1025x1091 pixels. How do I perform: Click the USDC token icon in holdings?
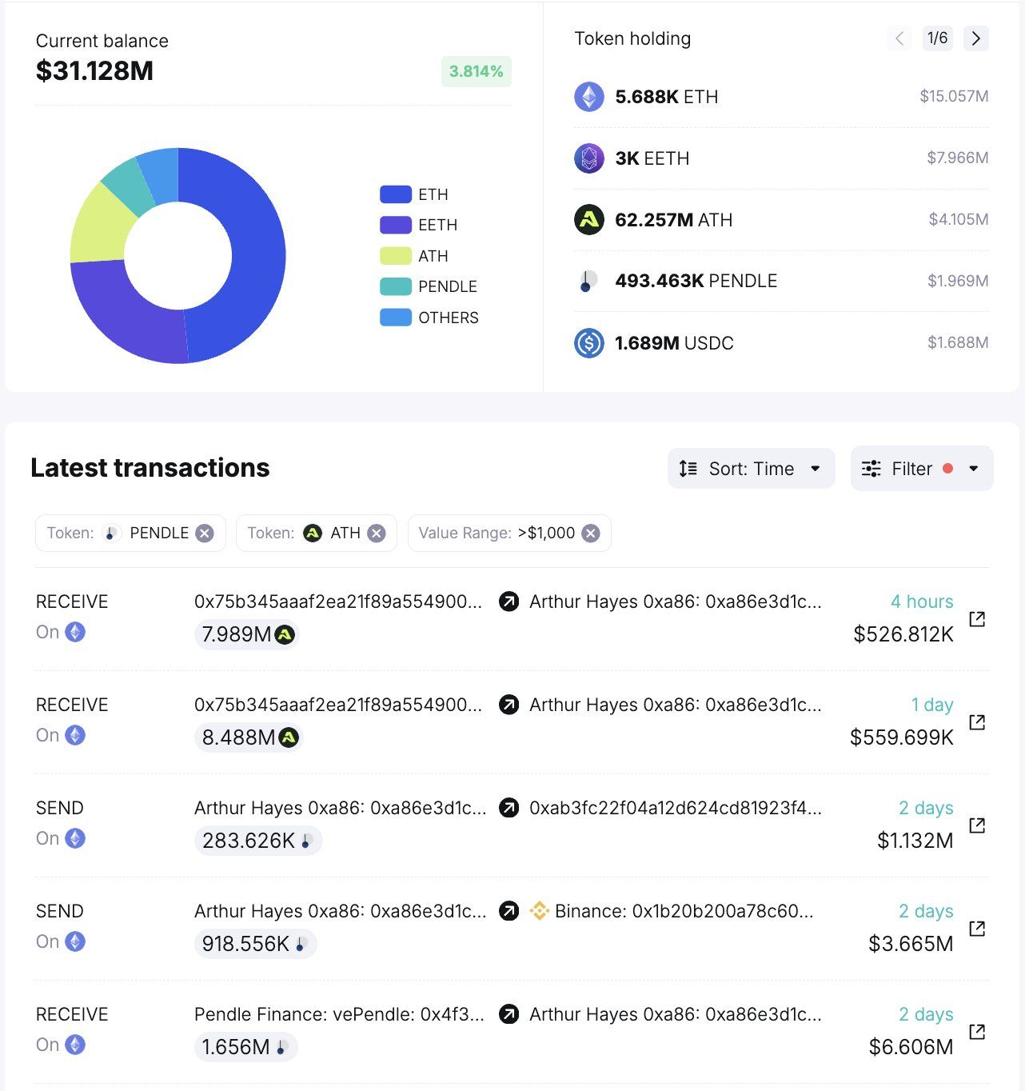point(588,342)
